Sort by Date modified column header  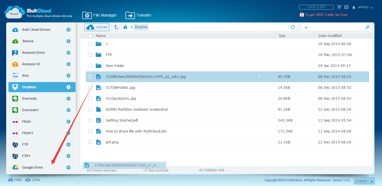pyautogui.click(x=330, y=36)
